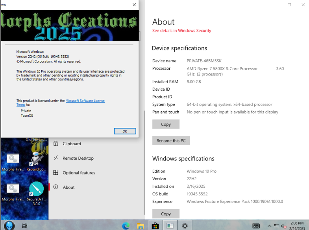
Task: Maximize the Settings window
Action: (289, 5)
